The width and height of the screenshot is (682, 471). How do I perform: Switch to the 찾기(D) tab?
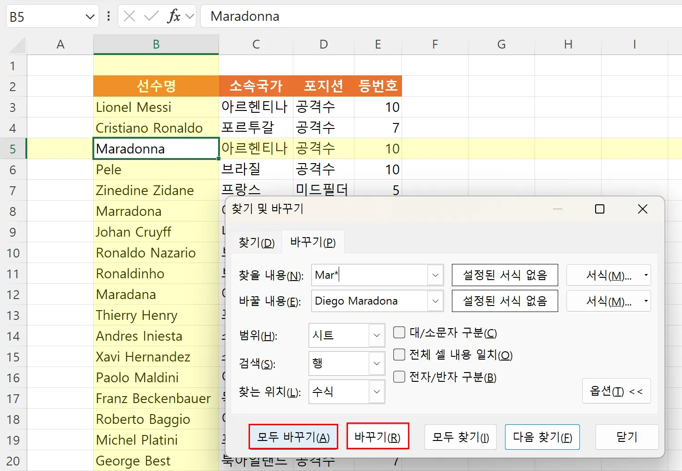256,242
